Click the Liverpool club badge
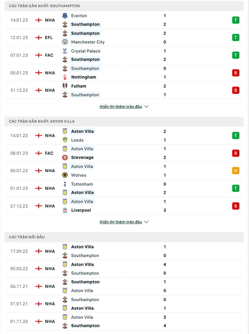 pyautogui.click(x=65, y=210)
